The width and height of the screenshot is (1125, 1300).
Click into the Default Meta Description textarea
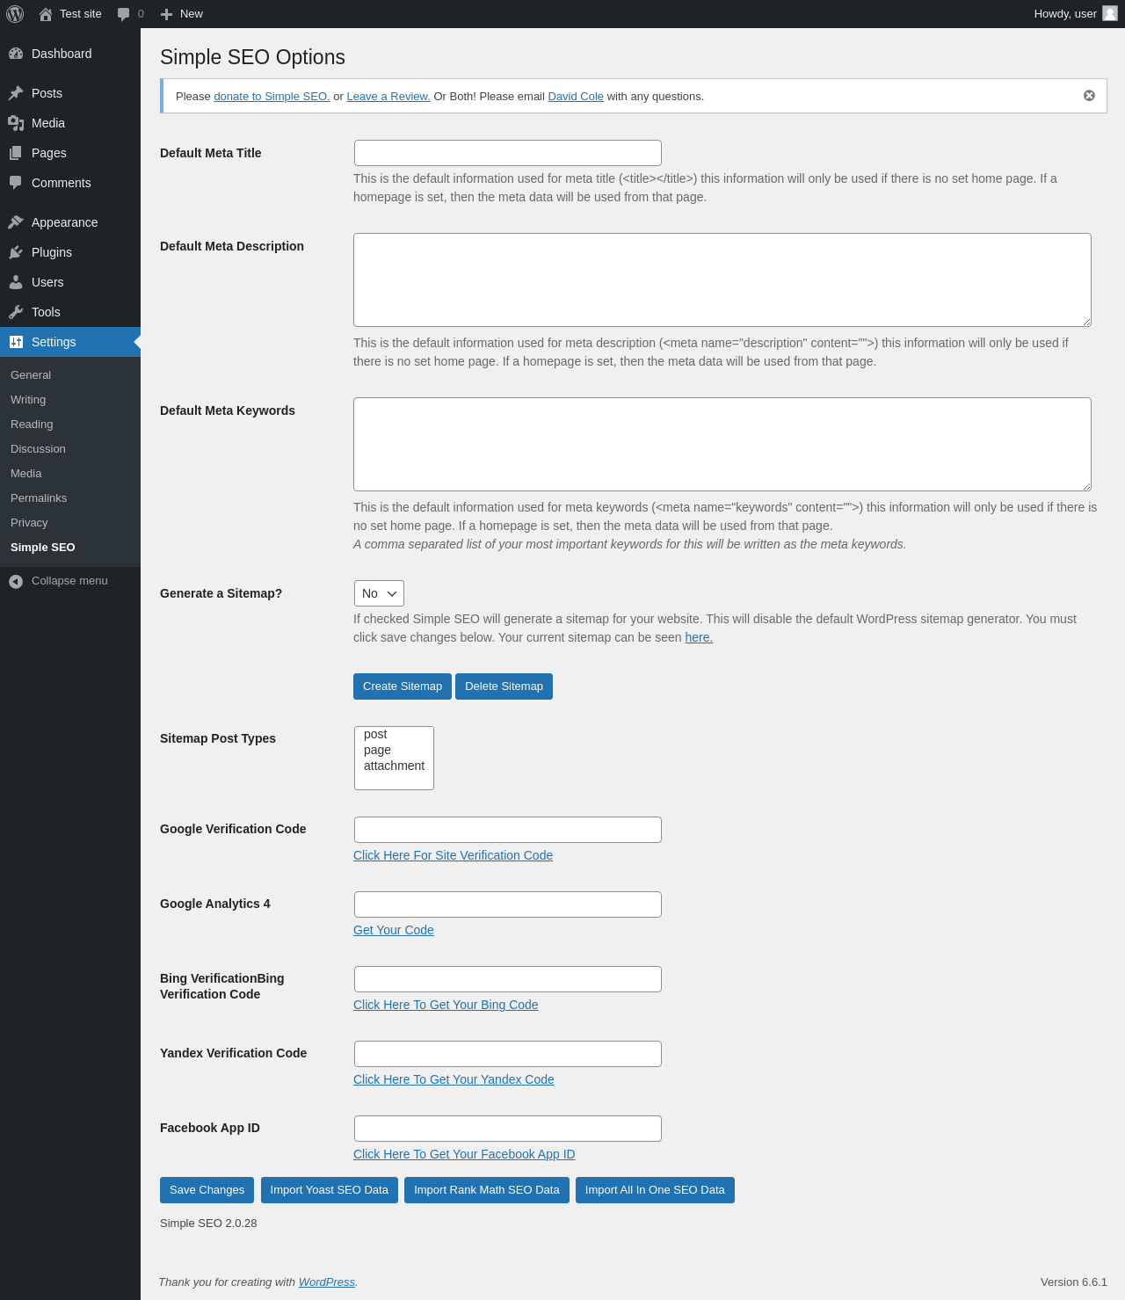pos(722,280)
